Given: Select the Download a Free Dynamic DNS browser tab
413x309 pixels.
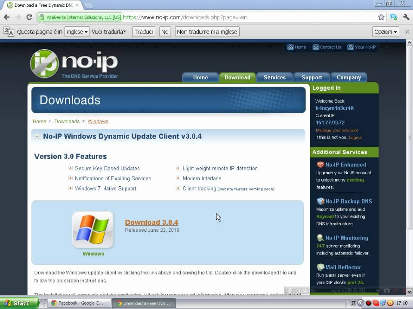Looking at the screenshot, I should click(42, 5).
